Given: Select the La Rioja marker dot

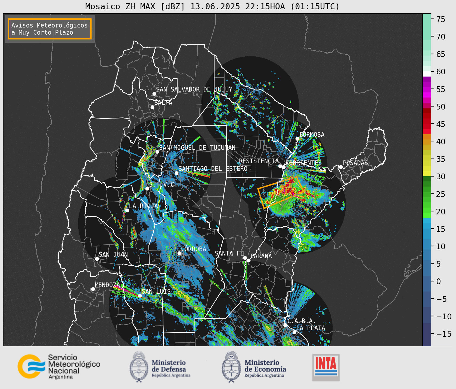Looking at the screenshot, I should point(127,210).
